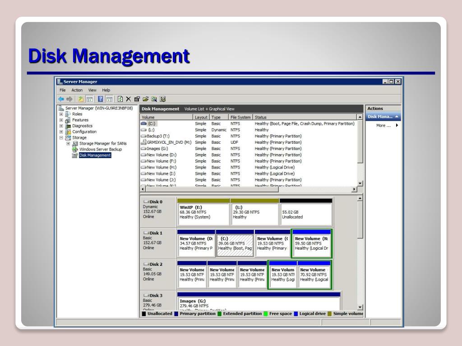Click the Windows Server Backup icon
This screenshot has width=462, height=346.
[75, 150]
